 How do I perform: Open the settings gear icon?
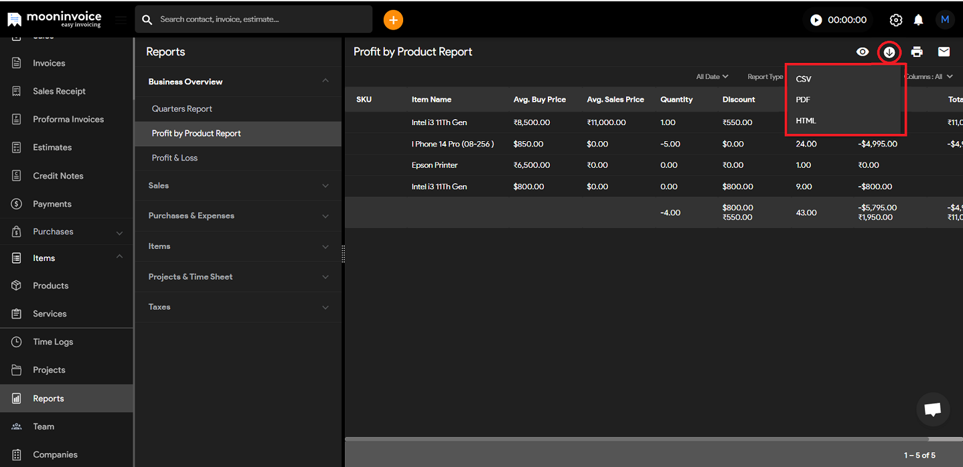point(895,20)
